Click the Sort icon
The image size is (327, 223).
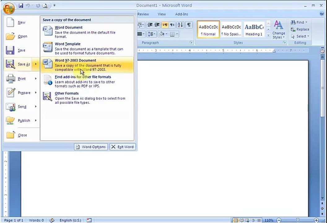181,25
